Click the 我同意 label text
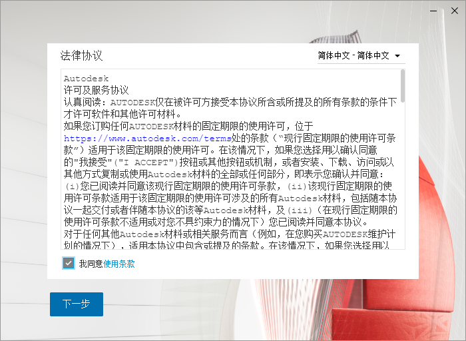The height and width of the screenshot is (341, 466). [x=91, y=264]
